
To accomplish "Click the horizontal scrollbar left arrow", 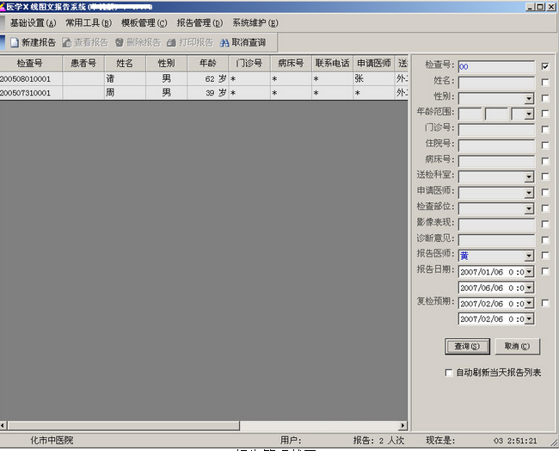I will coord(3,425).
